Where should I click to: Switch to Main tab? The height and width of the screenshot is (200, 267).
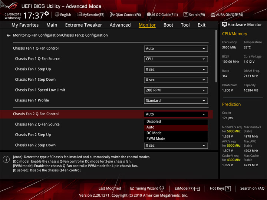click(52, 25)
